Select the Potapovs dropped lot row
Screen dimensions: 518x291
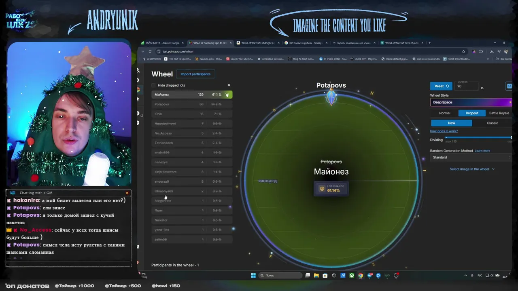coord(192,104)
